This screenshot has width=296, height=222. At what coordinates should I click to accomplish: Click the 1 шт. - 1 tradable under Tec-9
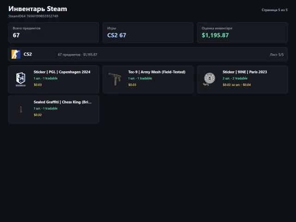[x=140, y=78]
